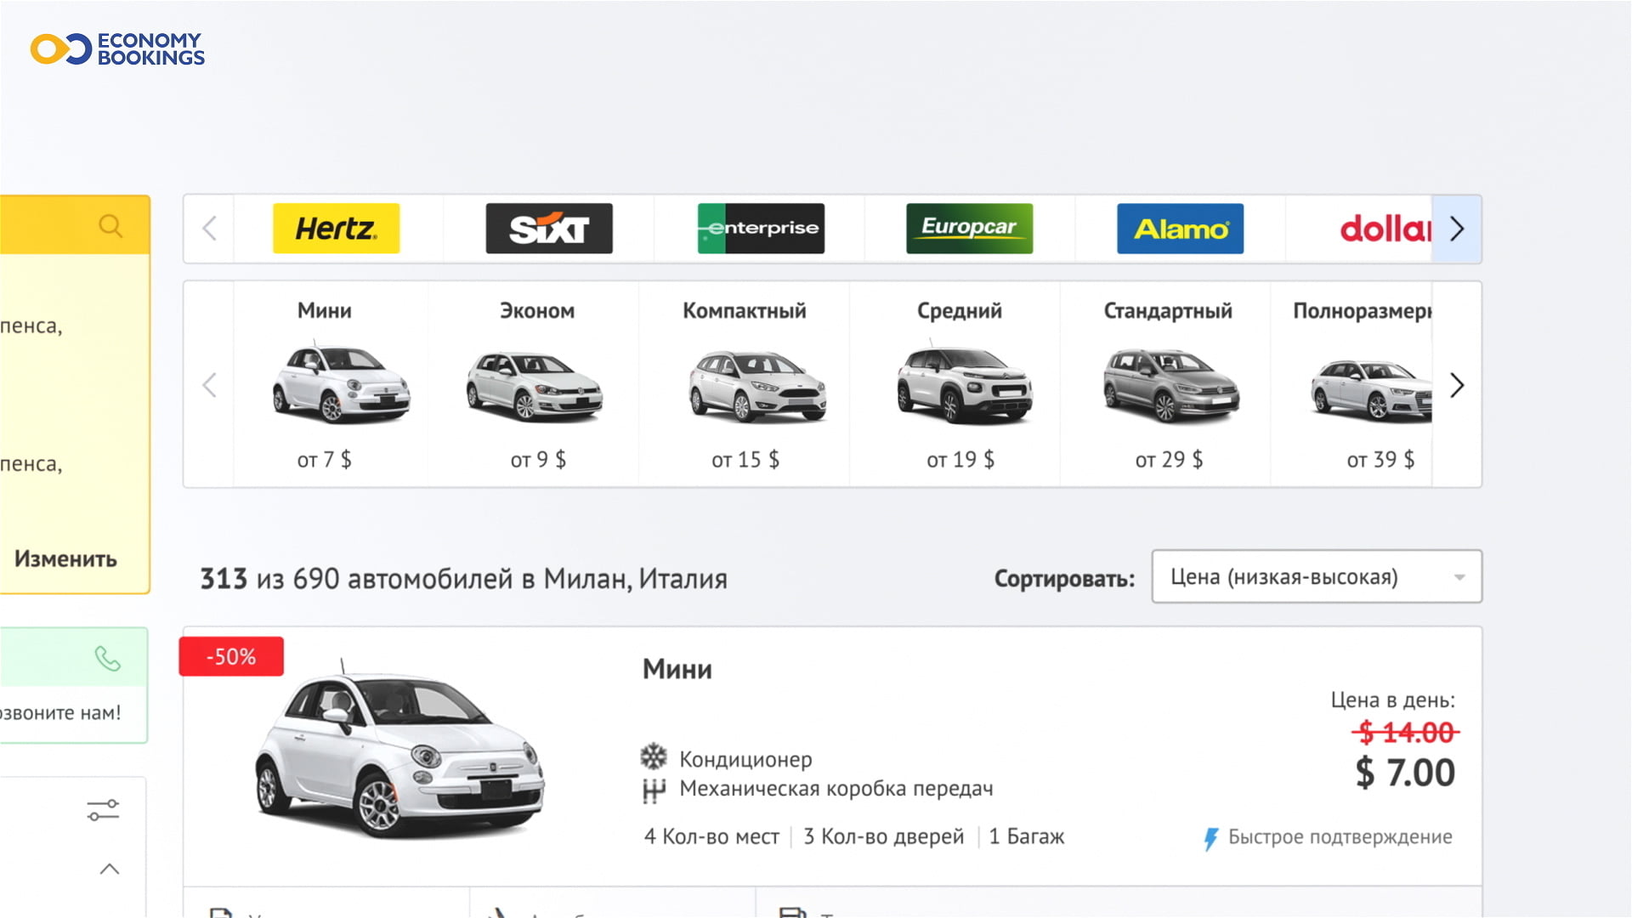Select the Alamo supplier logo
Image resolution: width=1632 pixels, height=918 pixels.
pos(1180,229)
